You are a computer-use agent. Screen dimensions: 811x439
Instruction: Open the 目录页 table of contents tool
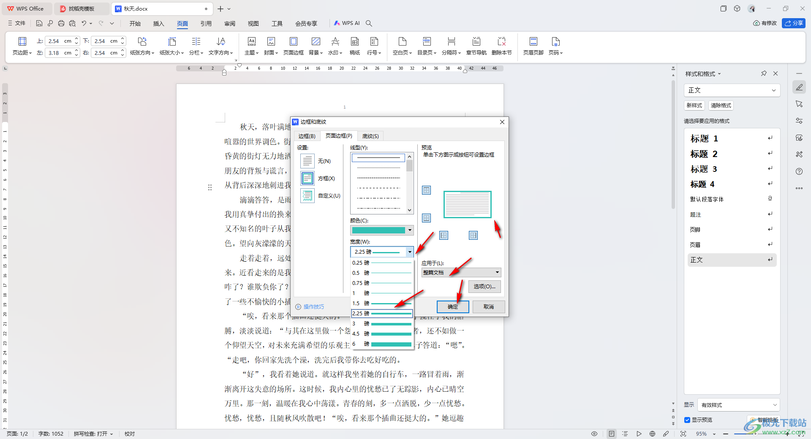427,46
